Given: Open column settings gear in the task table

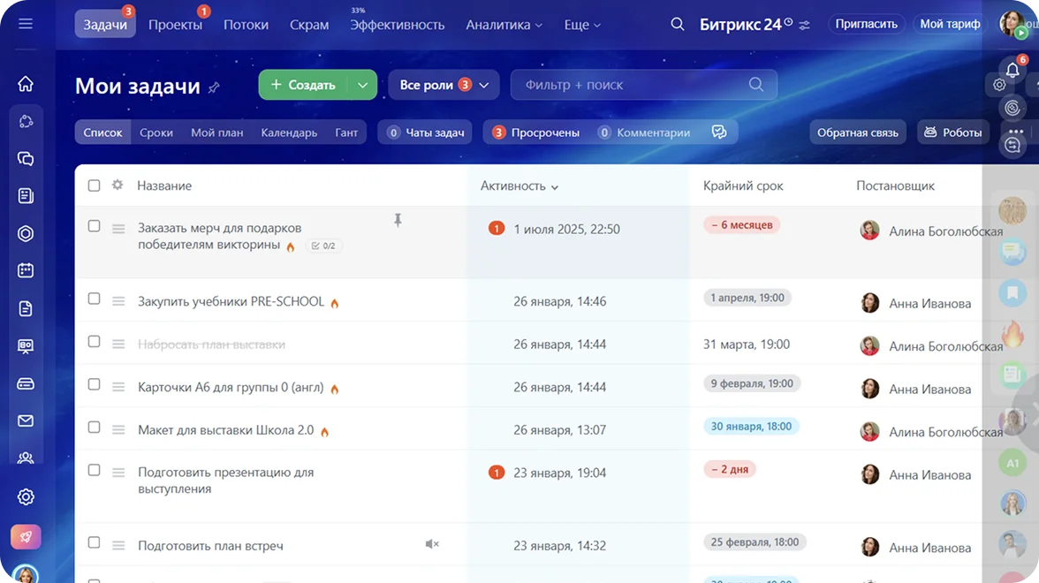Looking at the screenshot, I should (116, 185).
